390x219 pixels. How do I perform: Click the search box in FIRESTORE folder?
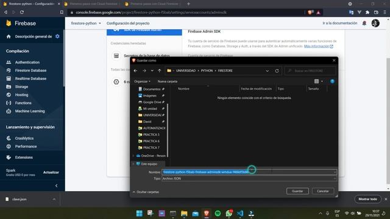(310, 71)
